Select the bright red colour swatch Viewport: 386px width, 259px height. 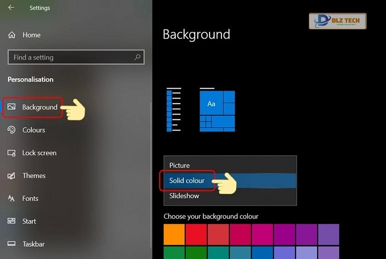[x=196, y=234]
